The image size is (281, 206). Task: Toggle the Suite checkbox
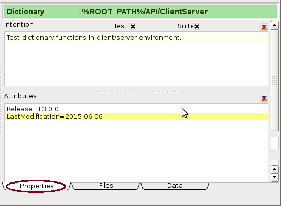coord(197,27)
